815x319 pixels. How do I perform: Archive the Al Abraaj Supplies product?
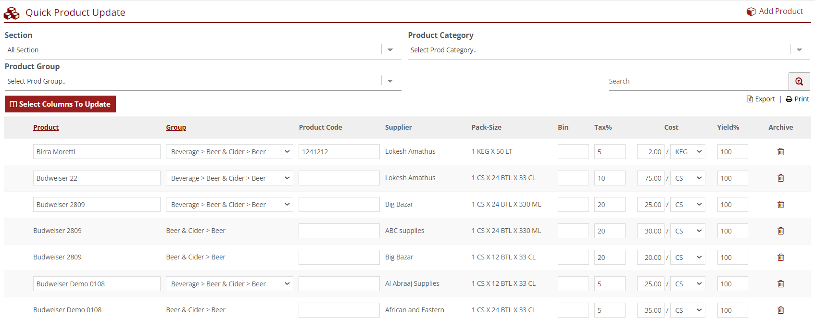pyautogui.click(x=780, y=284)
